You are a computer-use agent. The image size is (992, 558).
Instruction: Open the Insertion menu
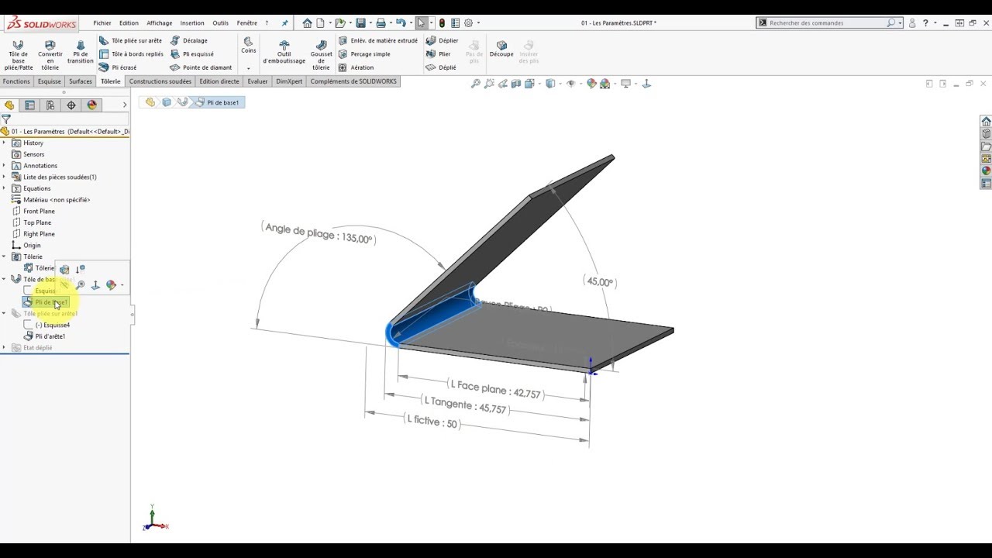pyautogui.click(x=192, y=23)
